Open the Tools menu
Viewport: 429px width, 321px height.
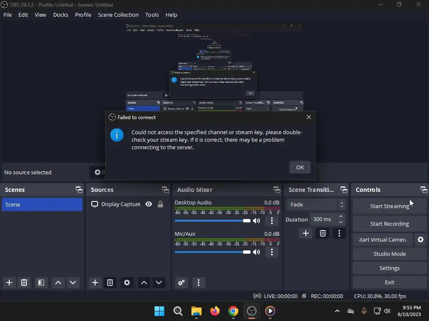point(152,15)
